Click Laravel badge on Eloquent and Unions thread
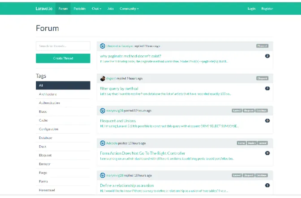The width and height of the screenshot is (301, 198). coord(236,111)
